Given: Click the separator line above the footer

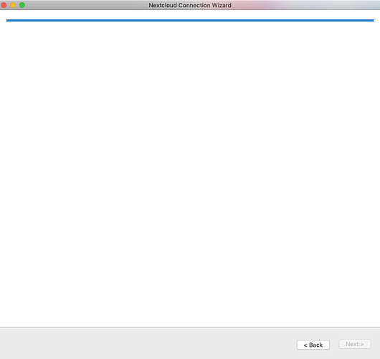Looking at the screenshot, I should point(190,327).
